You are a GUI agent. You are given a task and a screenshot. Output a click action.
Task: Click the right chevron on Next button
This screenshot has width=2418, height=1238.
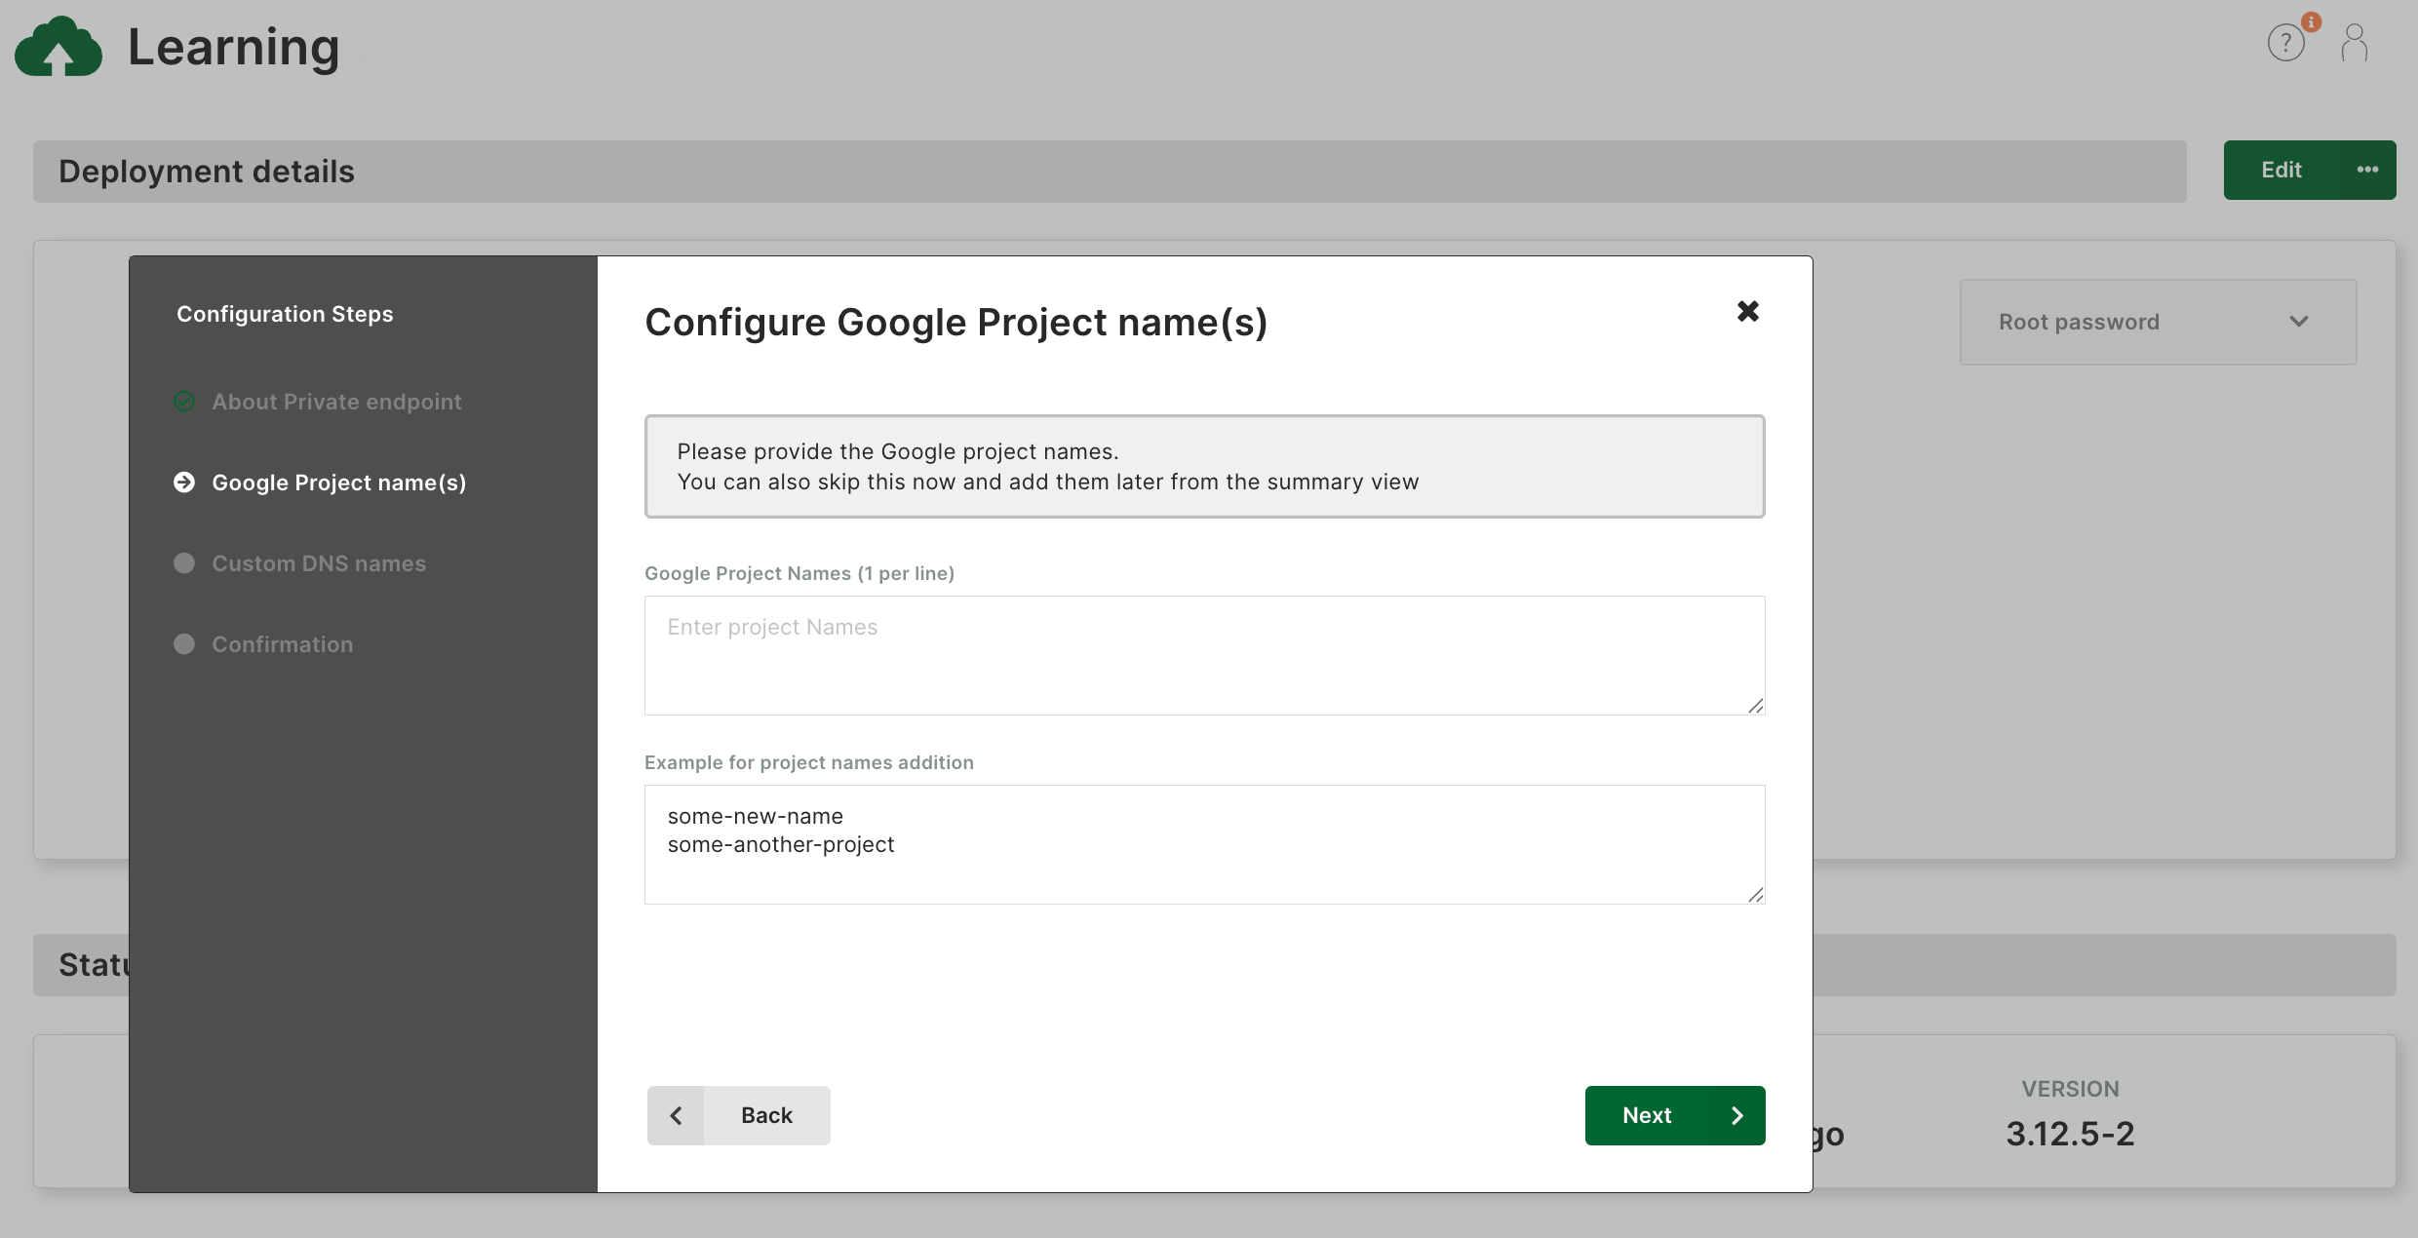(x=1737, y=1115)
